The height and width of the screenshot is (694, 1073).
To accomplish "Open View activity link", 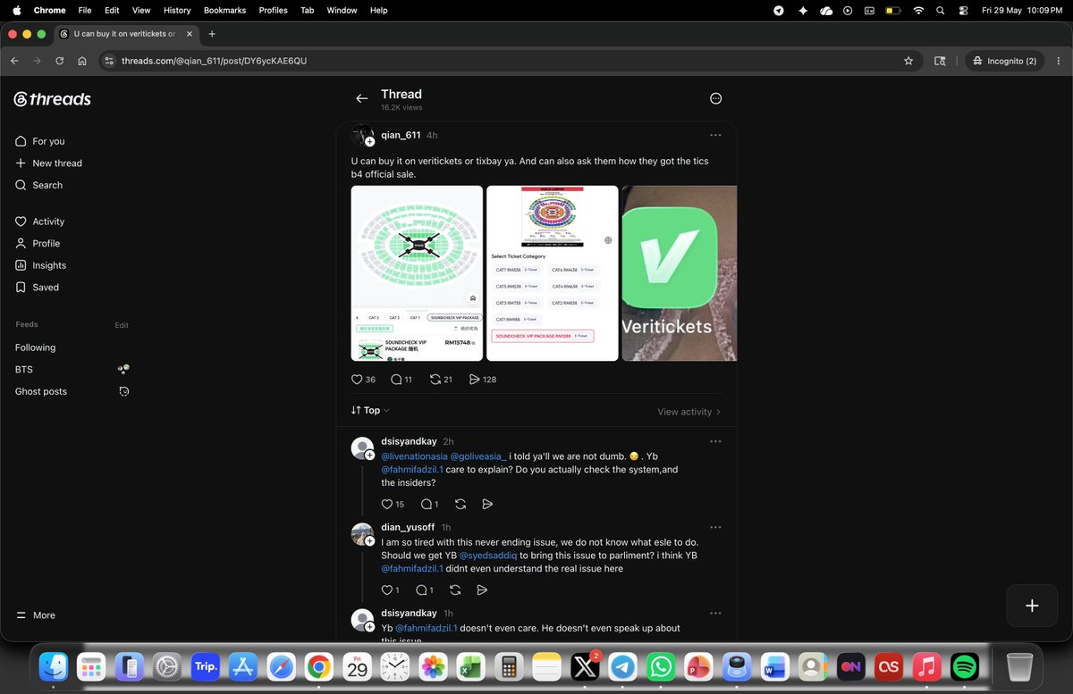I will (x=689, y=412).
